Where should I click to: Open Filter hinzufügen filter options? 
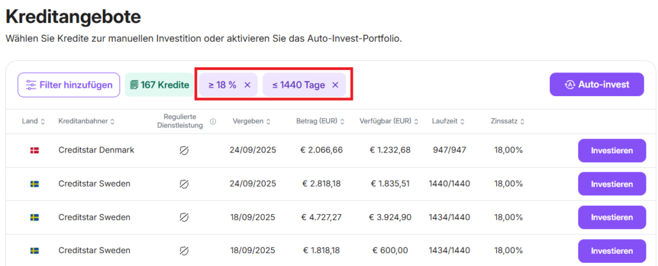(69, 85)
